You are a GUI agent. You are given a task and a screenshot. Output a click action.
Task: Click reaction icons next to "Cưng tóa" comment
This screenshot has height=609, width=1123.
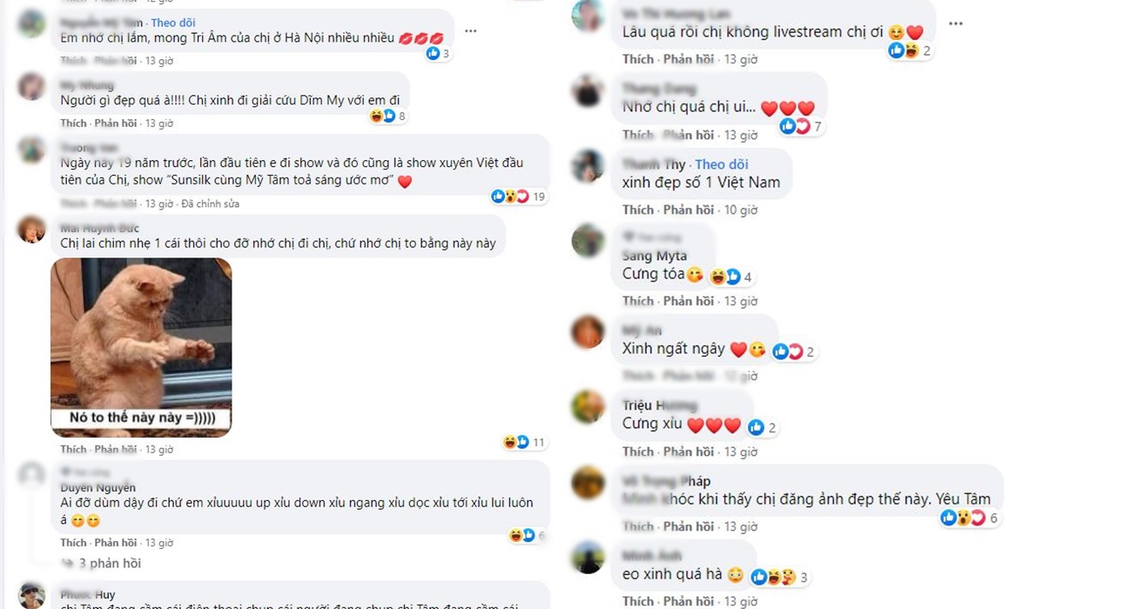click(x=730, y=277)
